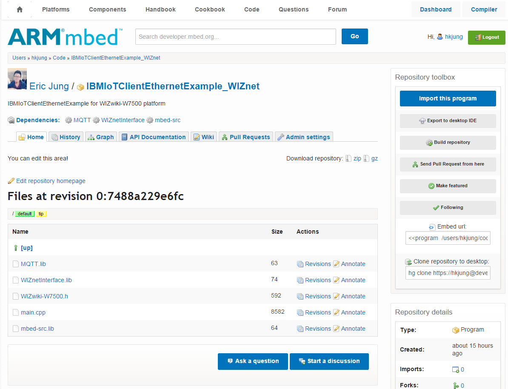Click the mbed-src dependency gear icon
Screen dimensions: 508x389
pos(150,120)
